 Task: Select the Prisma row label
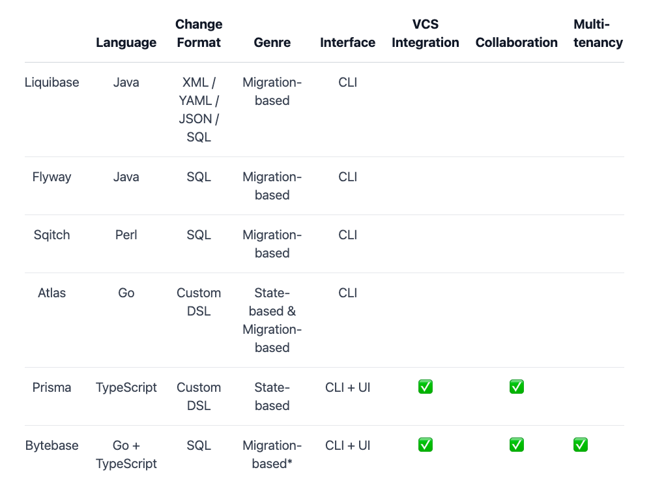click(52, 387)
